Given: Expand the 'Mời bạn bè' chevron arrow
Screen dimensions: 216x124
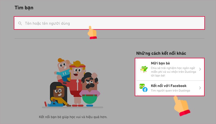Looking at the screenshot, I should pyautogui.click(x=200, y=69).
